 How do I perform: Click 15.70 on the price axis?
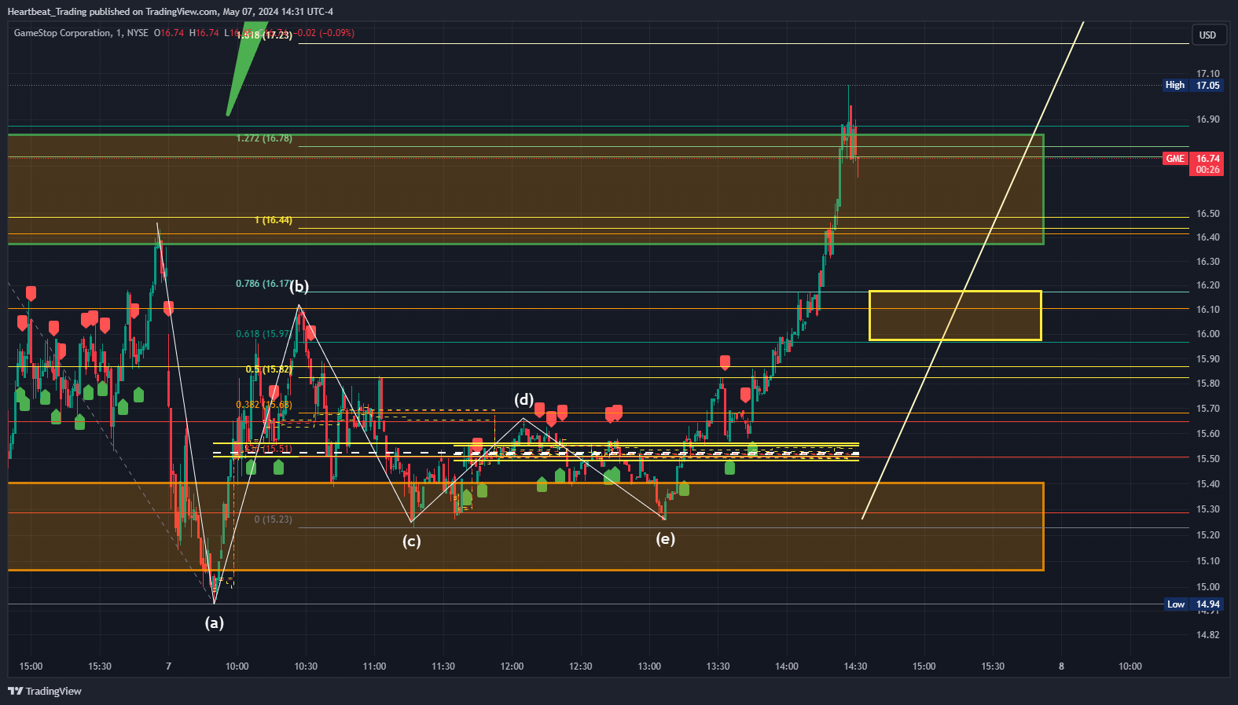[x=1208, y=409]
